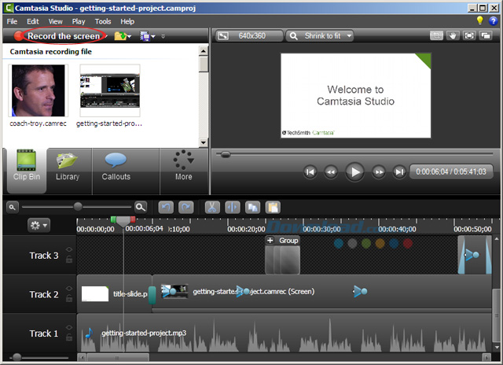Open the toolbar options chevron
The height and width of the screenshot is (365, 503).
163,36
